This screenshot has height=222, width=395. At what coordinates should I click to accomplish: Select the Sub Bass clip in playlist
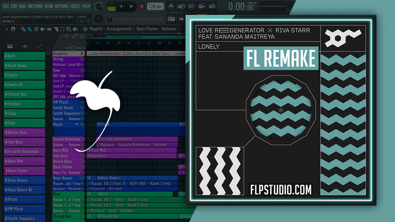point(132,156)
